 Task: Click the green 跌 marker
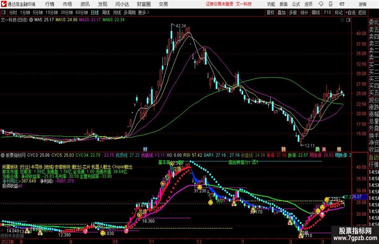point(317,149)
